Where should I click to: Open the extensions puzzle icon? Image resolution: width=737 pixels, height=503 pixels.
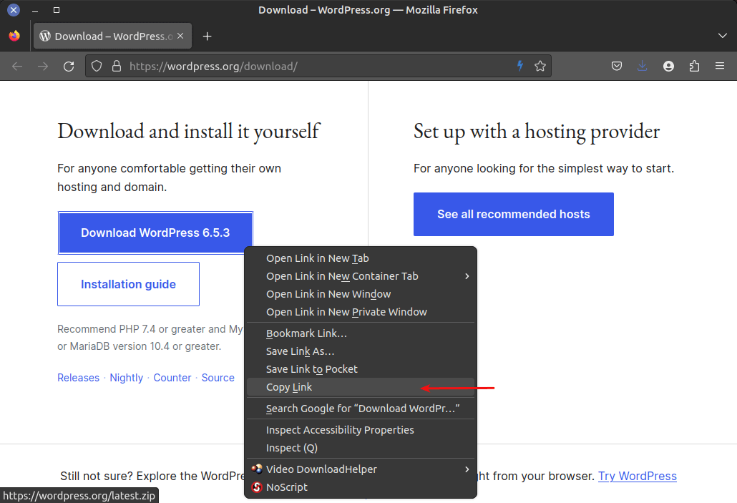(x=694, y=67)
